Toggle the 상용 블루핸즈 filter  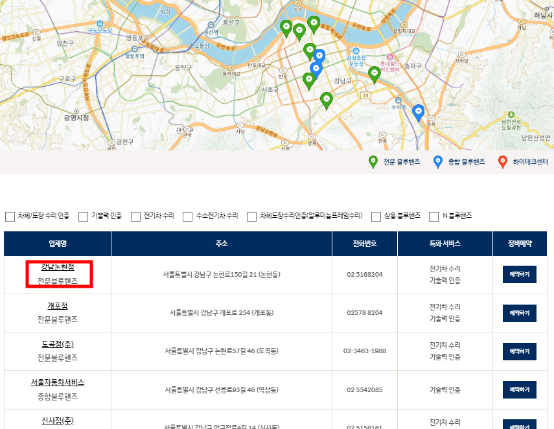[376, 216]
